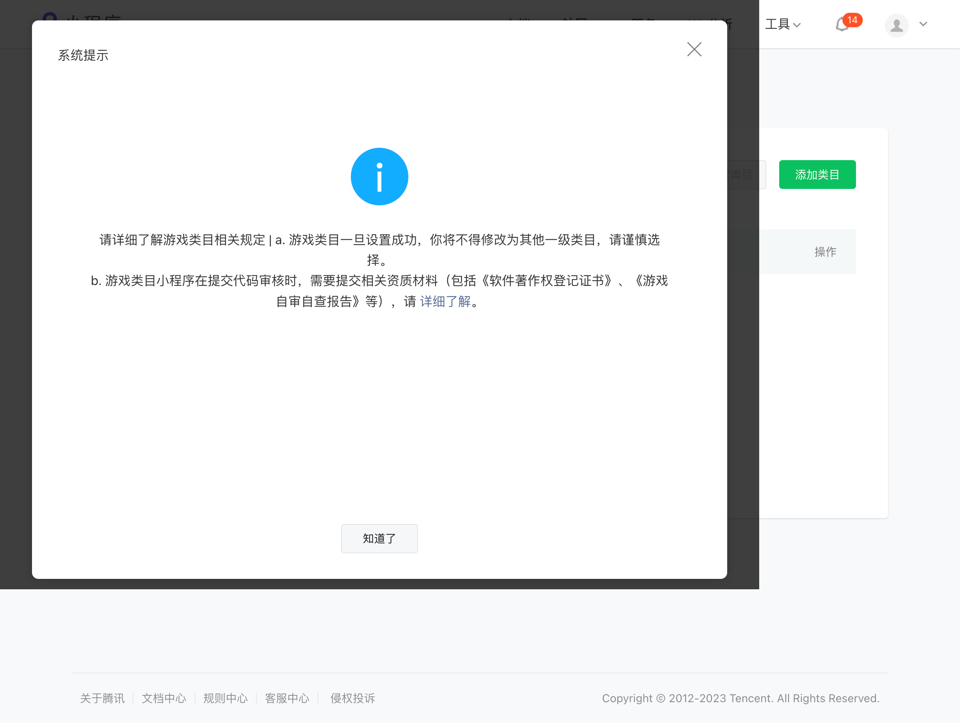This screenshot has width=960, height=723.
Task: Click the greyed button left of 添加类目
Action: 746,175
